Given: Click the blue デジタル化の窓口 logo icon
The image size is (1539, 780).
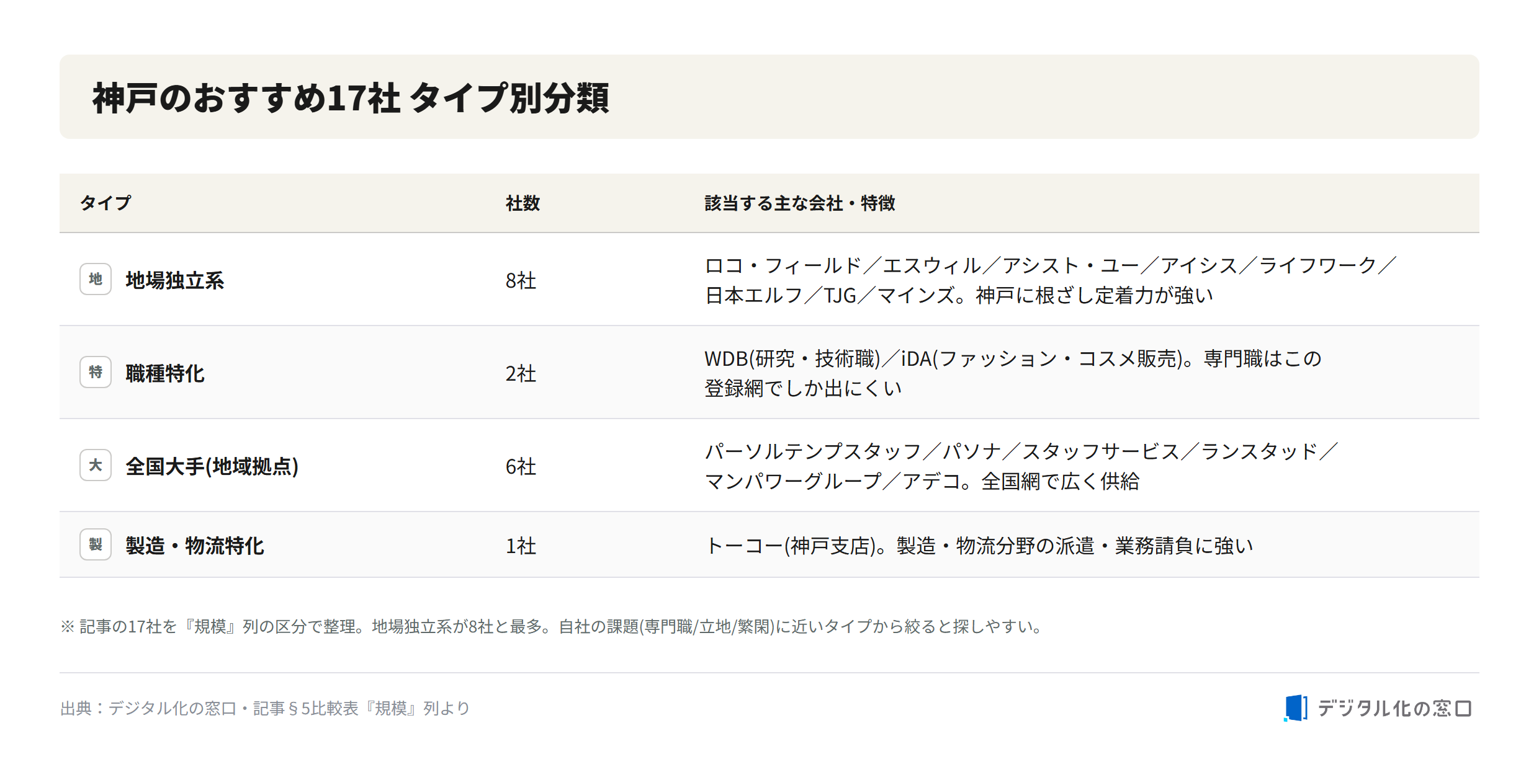Looking at the screenshot, I should pyautogui.click(x=1295, y=707).
